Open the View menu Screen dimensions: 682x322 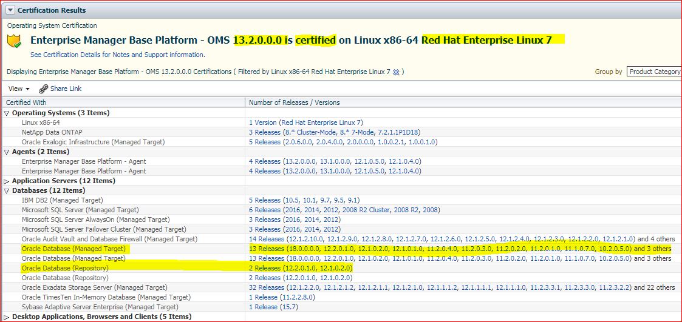tap(19, 89)
